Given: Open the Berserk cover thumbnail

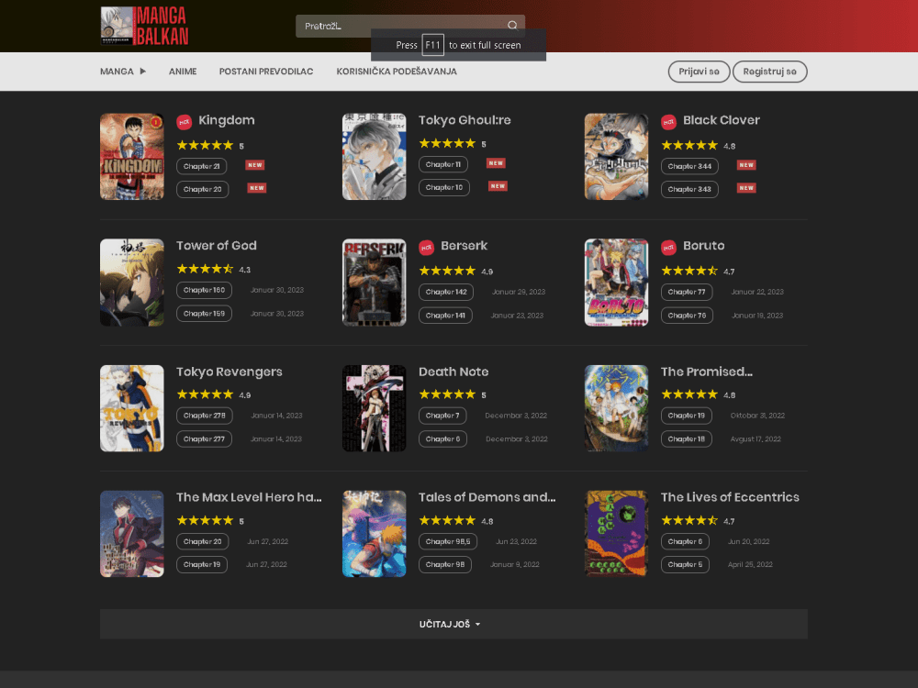Looking at the screenshot, I should (x=374, y=283).
